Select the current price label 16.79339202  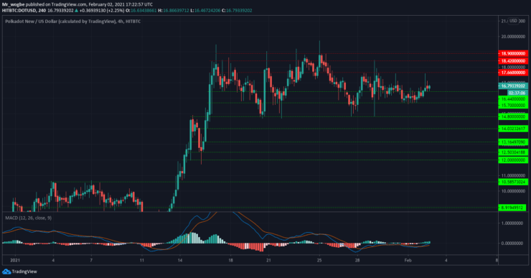tap(513, 86)
